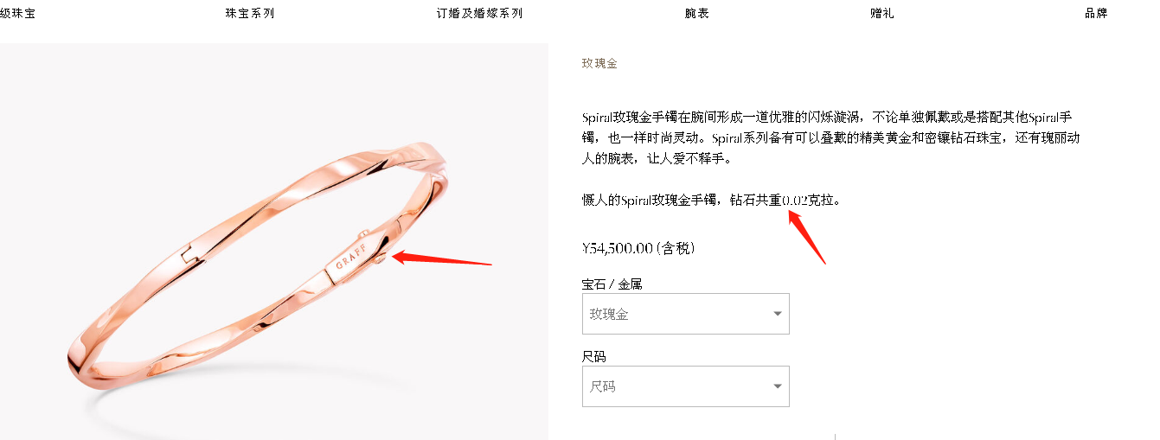Click the arrow icon in the 尺码 combo box
Image resolution: width=1160 pixels, height=440 pixels.
coord(778,386)
